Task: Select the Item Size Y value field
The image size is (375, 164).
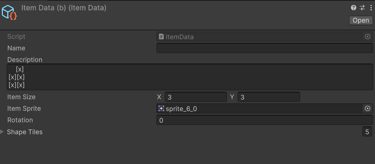Action: point(269,97)
